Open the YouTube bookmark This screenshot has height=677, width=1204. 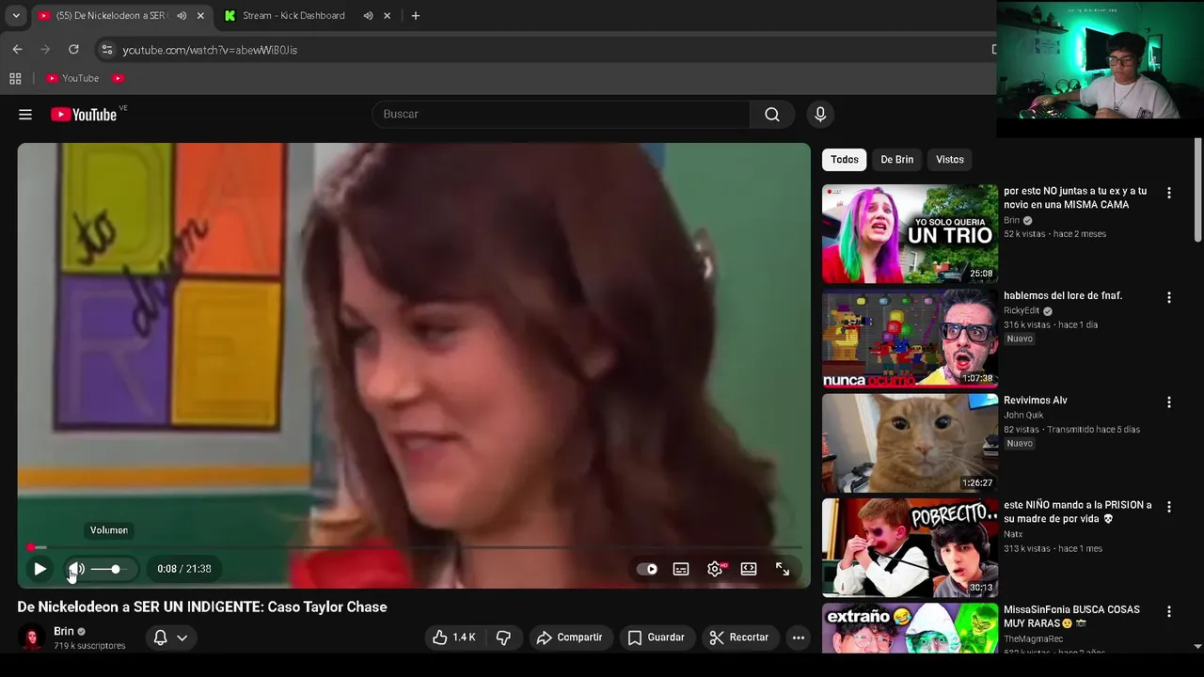(x=73, y=78)
